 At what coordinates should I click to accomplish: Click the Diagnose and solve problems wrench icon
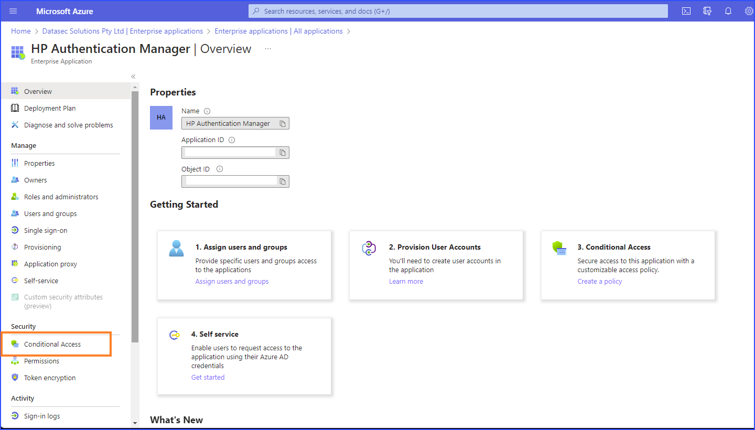click(15, 125)
